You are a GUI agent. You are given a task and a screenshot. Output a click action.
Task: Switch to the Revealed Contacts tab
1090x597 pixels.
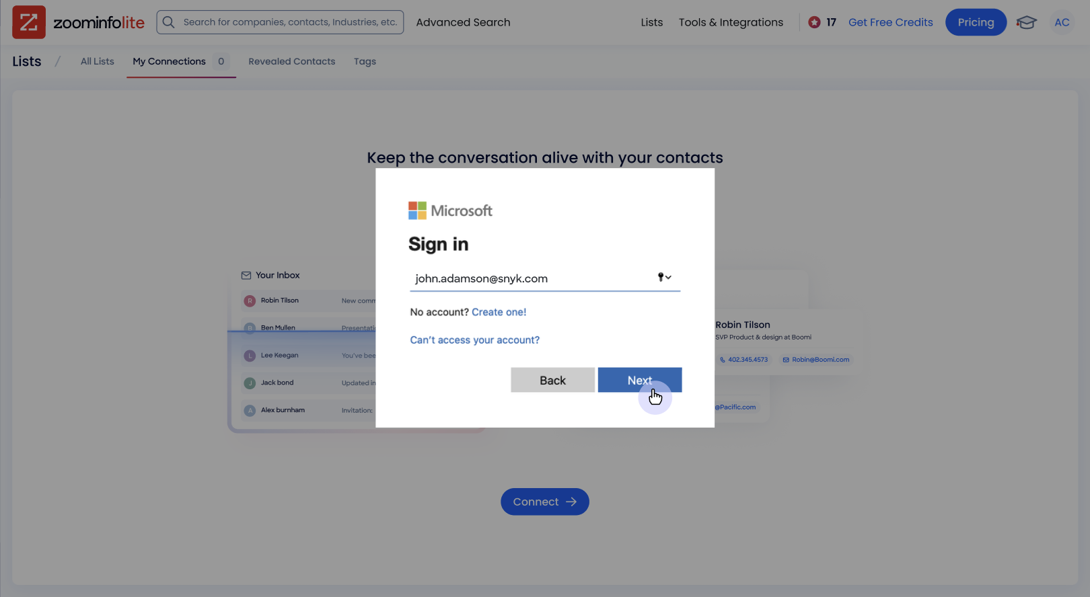(291, 61)
